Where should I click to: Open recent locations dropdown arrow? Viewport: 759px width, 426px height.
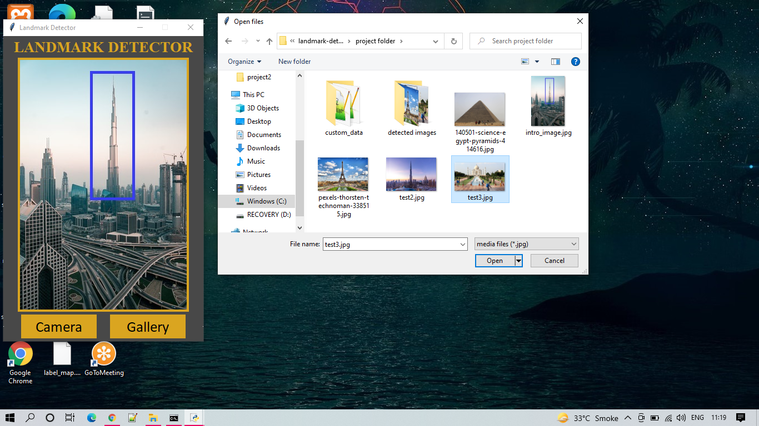258,41
